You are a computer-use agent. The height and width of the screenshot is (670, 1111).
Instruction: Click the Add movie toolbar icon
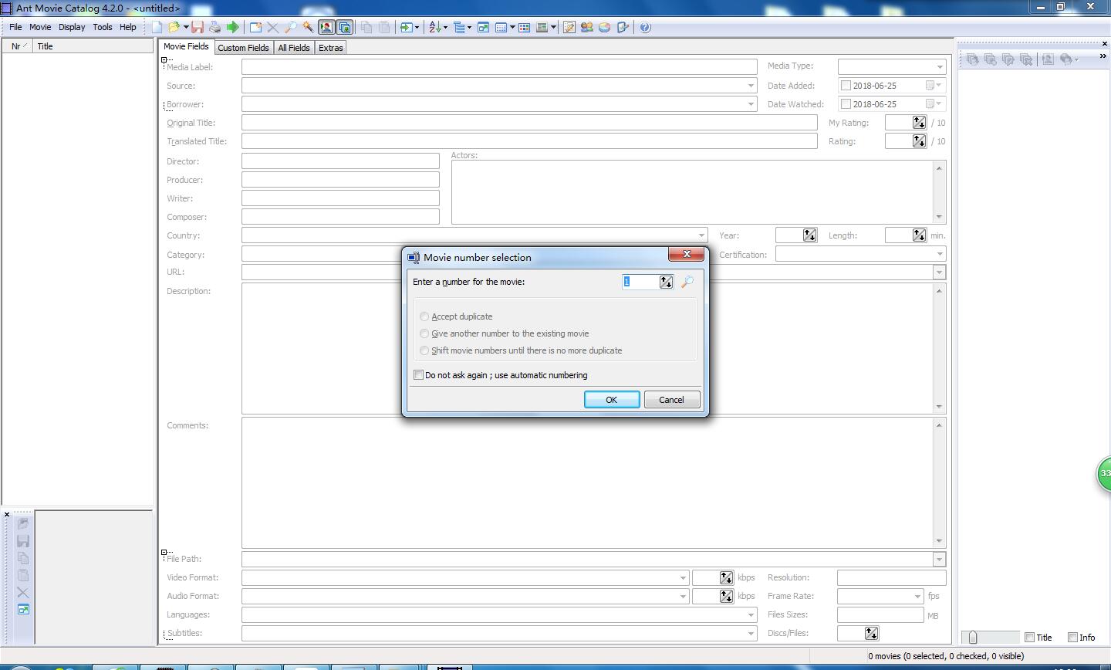[255, 27]
